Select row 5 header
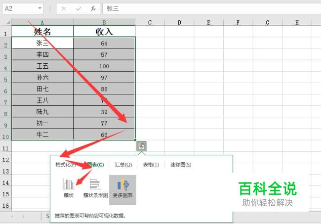 point(6,77)
